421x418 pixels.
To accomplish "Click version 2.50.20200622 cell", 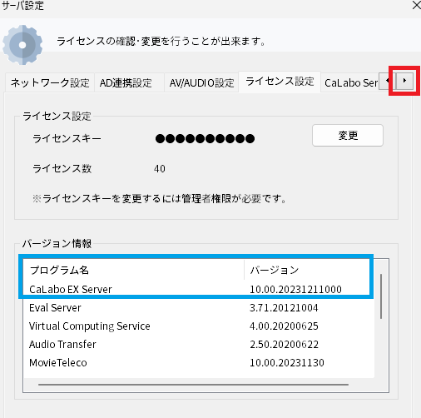I will pos(284,345).
